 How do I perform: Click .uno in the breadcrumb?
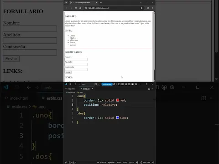(81, 92)
